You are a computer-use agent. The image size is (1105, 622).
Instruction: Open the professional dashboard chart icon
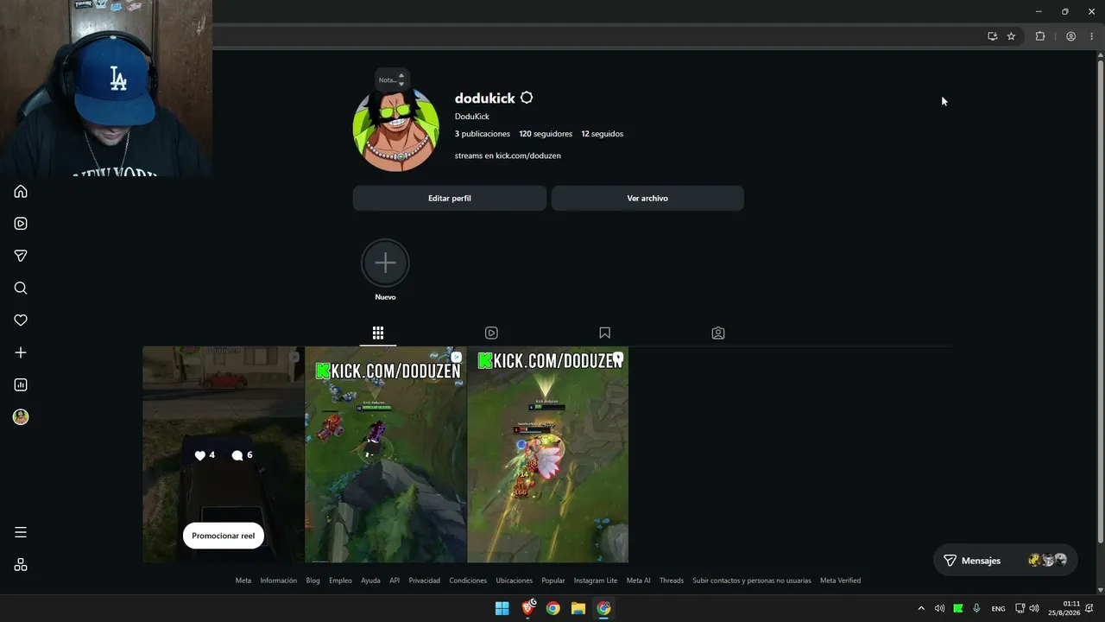[21, 384]
